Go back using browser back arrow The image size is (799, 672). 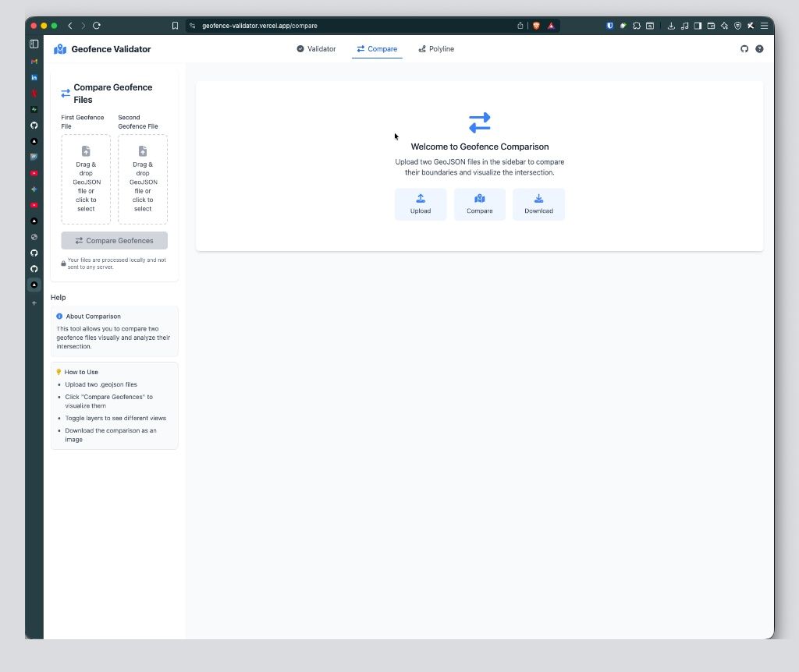(69, 26)
